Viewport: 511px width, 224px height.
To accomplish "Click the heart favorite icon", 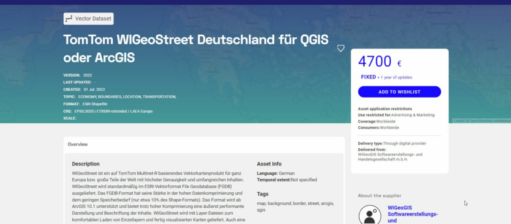I will click(340, 49).
